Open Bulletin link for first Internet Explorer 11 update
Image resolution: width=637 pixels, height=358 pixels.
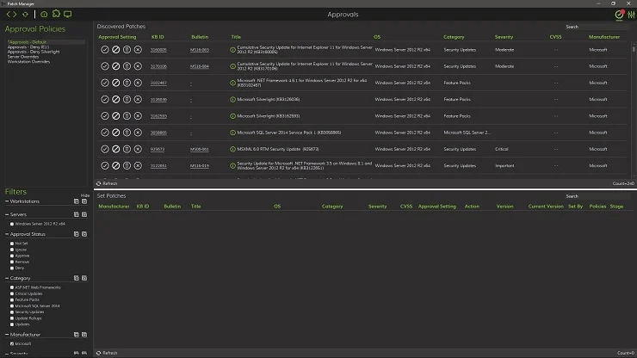pos(200,50)
